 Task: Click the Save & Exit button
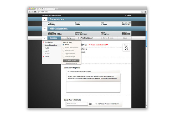pyautogui.click(x=108, y=38)
